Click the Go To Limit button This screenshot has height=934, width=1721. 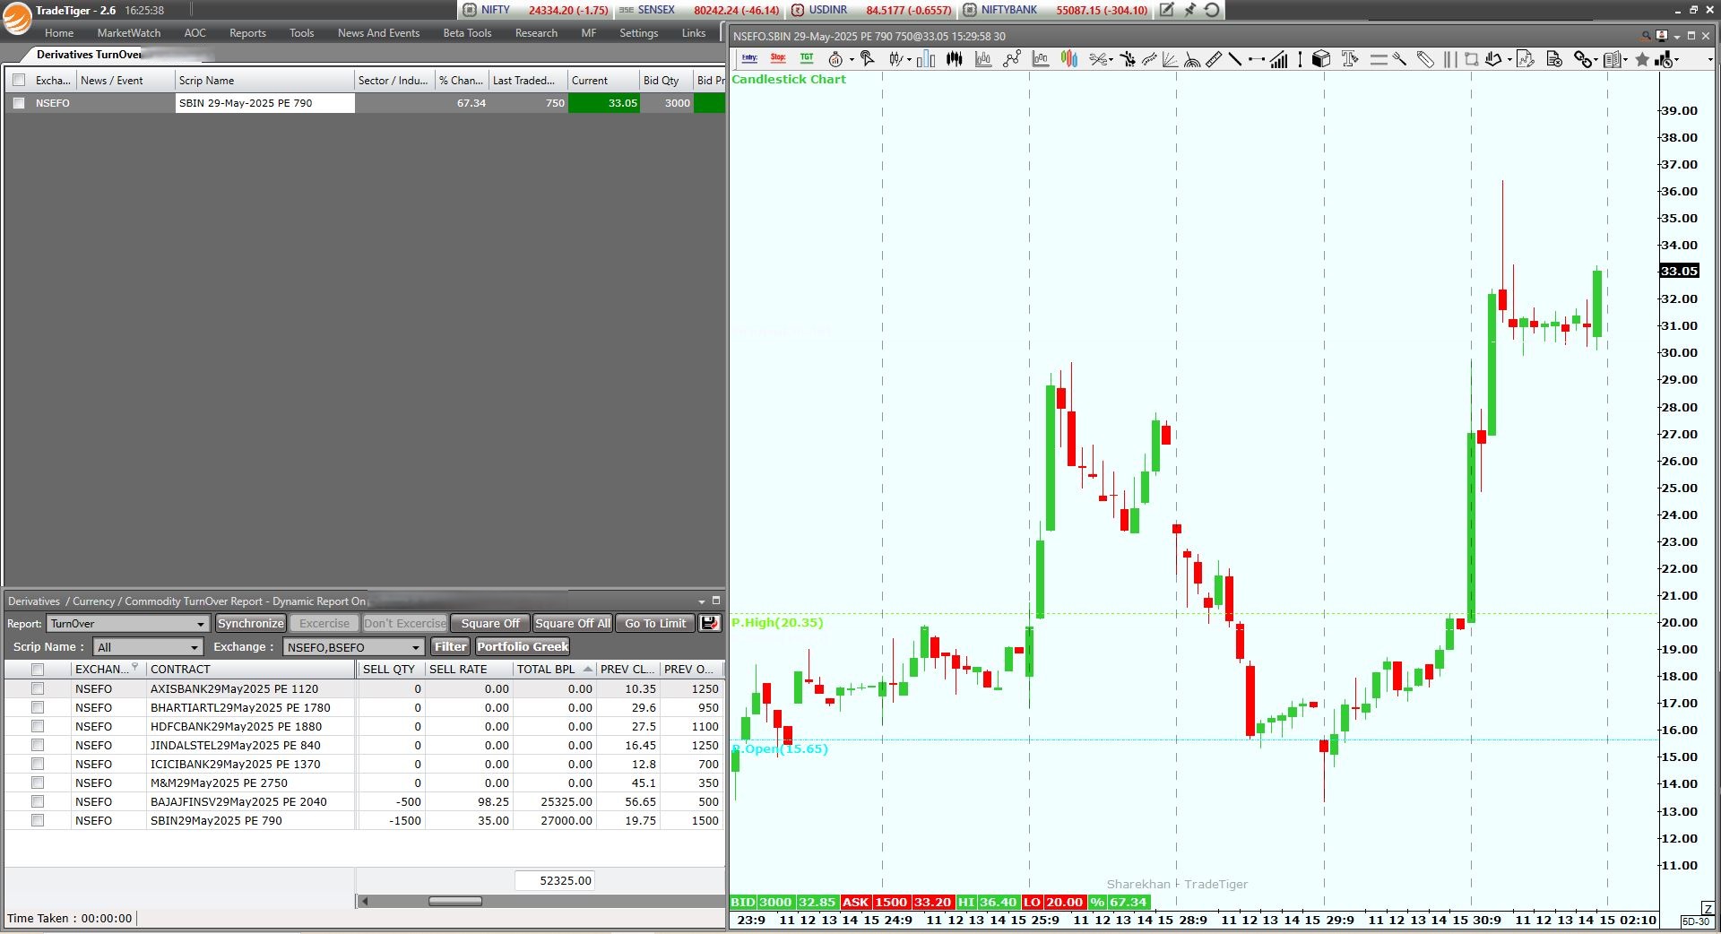655,623
